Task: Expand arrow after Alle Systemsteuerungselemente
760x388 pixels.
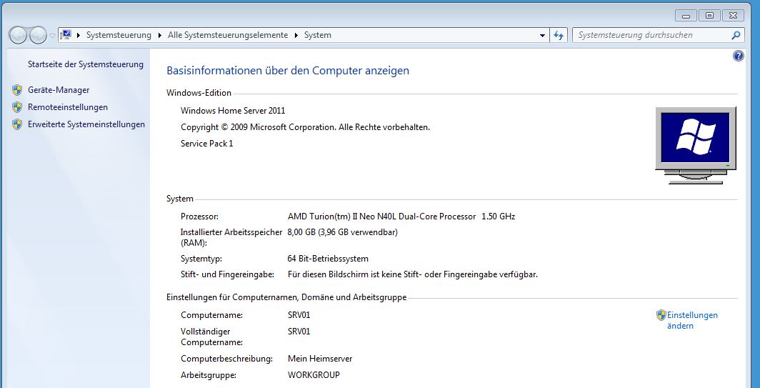Action: [296, 36]
